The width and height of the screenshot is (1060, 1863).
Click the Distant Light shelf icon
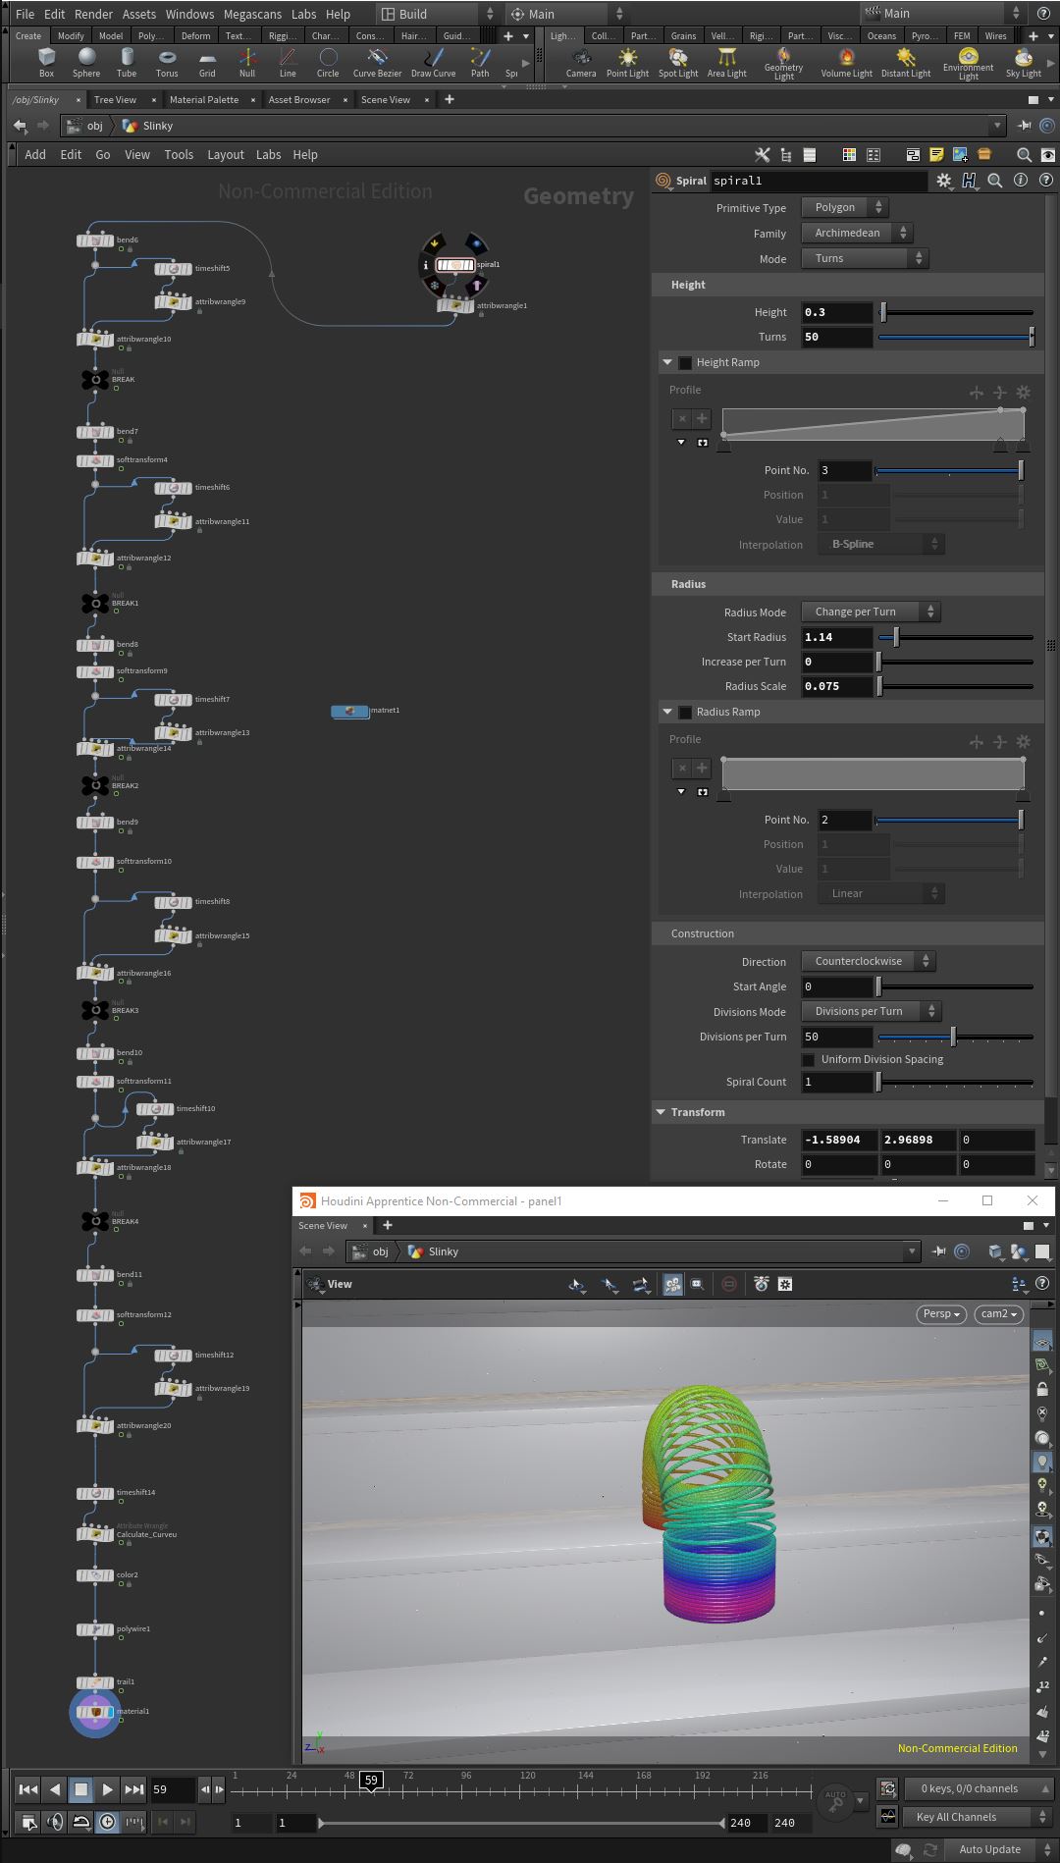[x=905, y=62]
